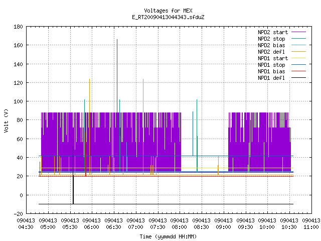The image size is (321, 241).
Task: Click the x-axis tick label 06:00
Action: (91, 227)
